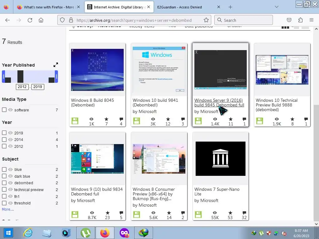Check the 2012 year filter

[x=4, y=146]
